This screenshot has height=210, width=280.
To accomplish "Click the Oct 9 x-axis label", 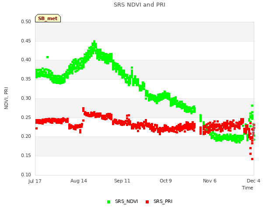I will 166,181.
